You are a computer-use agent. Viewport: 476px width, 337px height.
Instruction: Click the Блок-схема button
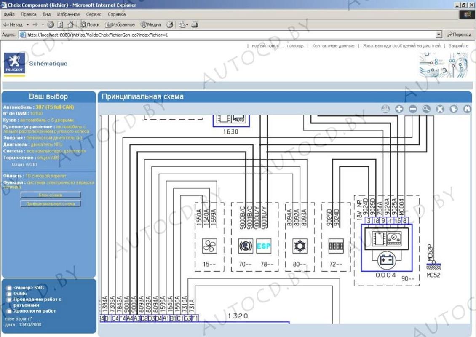pyautogui.click(x=51, y=195)
